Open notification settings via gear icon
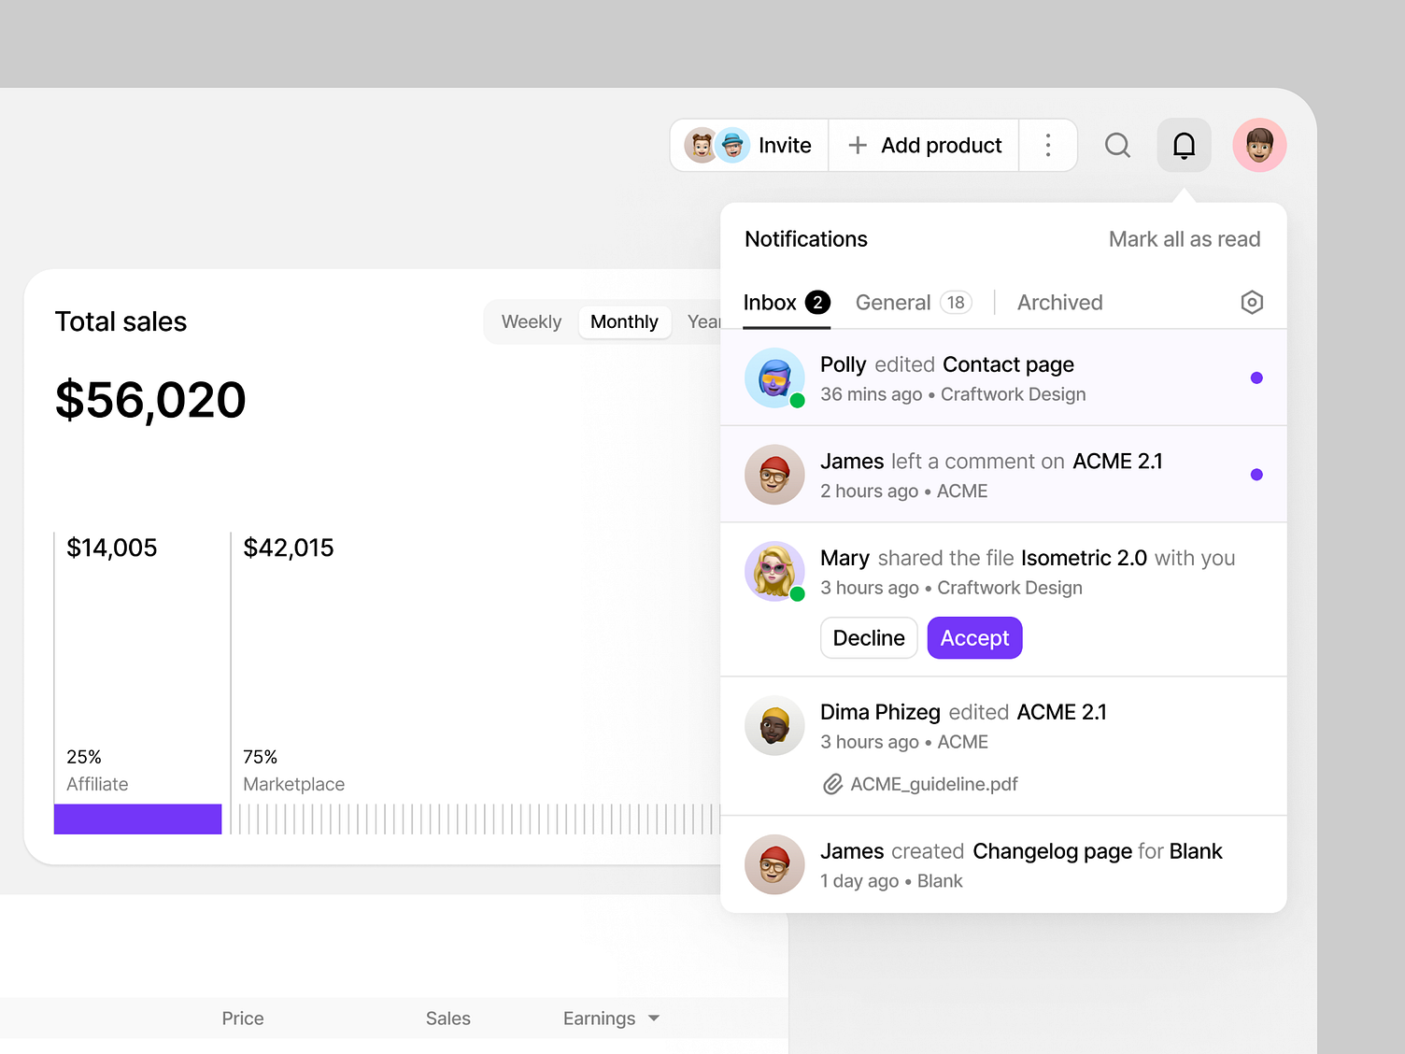This screenshot has height=1054, width=1405. point(1252,302)
